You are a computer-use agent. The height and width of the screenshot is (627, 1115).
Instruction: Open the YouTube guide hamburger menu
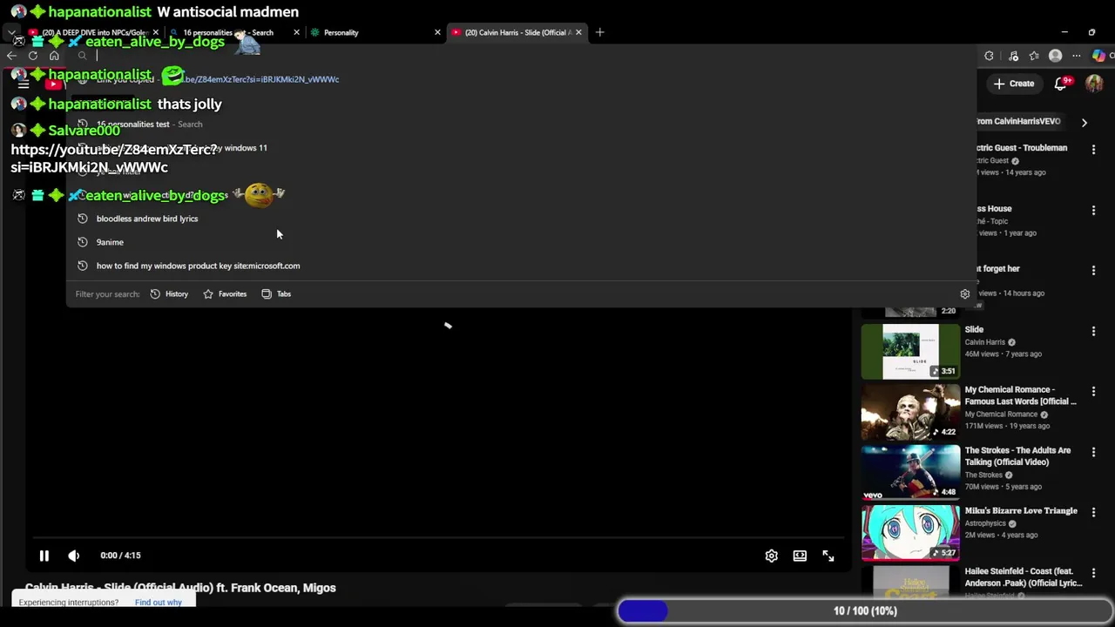point(24,84)
